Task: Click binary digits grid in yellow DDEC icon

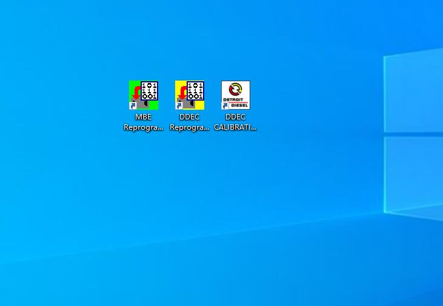Action: click(195, 91)
